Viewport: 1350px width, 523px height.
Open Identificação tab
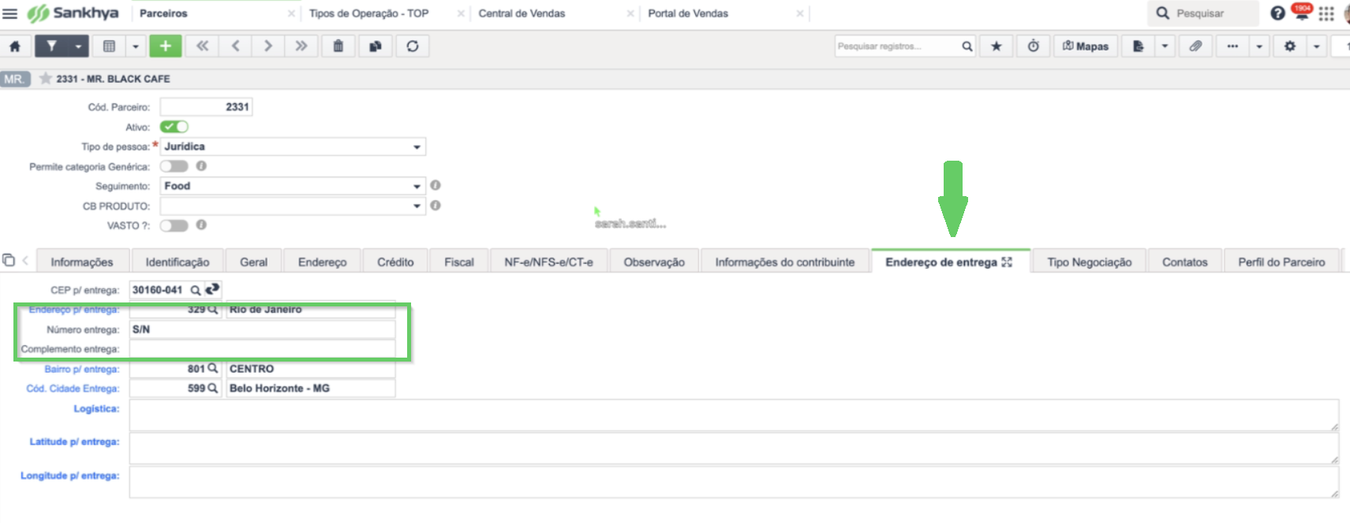coord(178,262)
